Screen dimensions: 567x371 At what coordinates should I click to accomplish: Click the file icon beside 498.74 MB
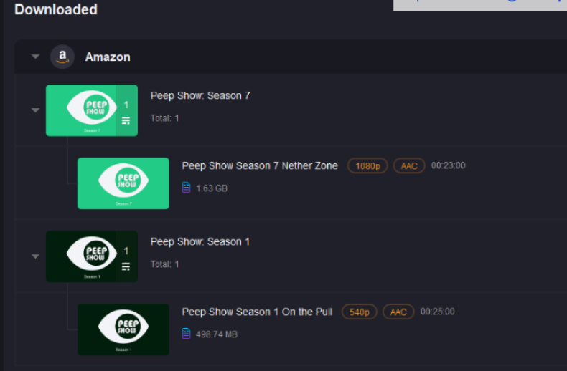pyautogui.click(x=186, y=334)
